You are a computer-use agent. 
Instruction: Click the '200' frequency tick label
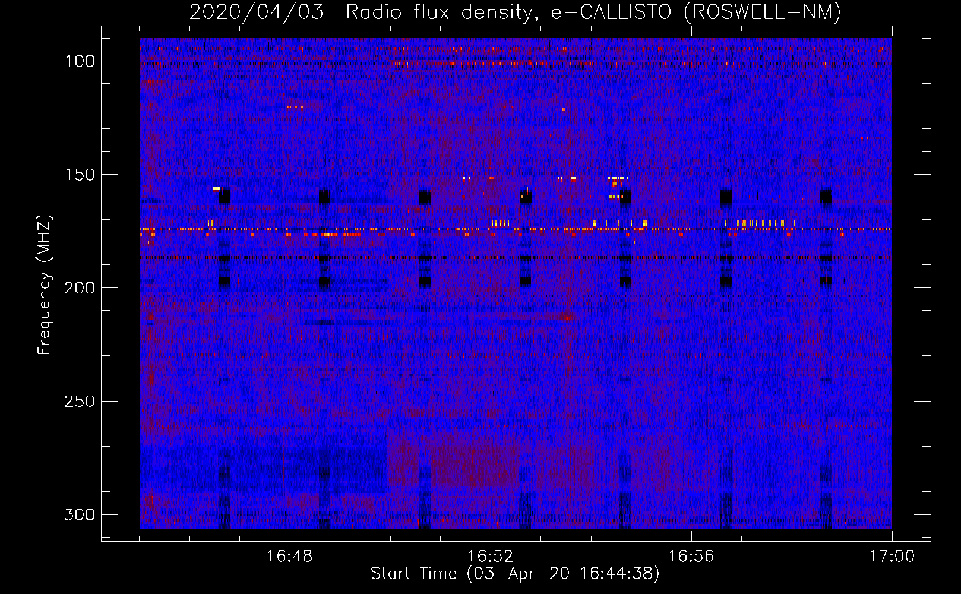tap(79, 288)
